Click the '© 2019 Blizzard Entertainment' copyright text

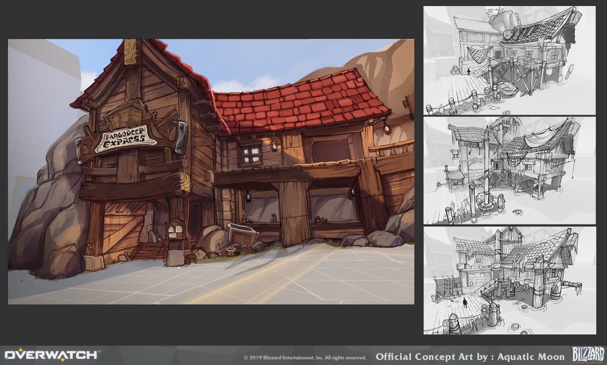[305, 358]
